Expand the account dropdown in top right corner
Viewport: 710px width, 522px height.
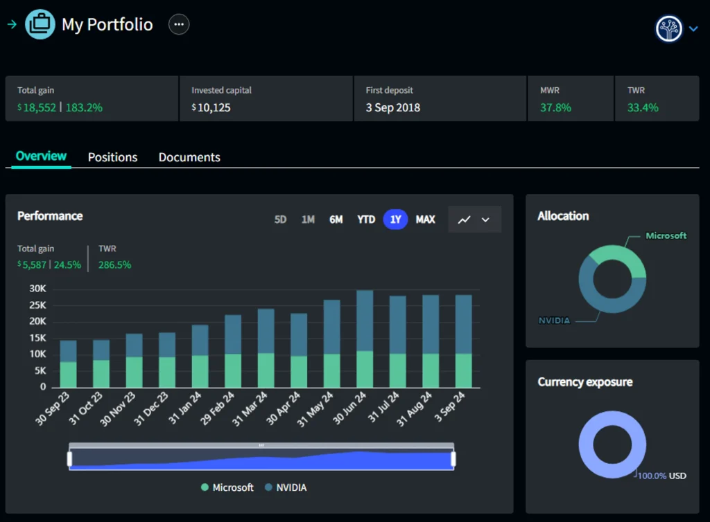693,28
